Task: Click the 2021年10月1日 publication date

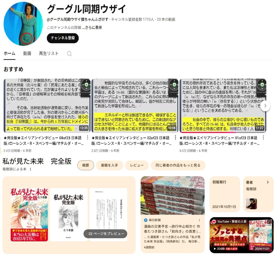Action: (x=224, y=207)
